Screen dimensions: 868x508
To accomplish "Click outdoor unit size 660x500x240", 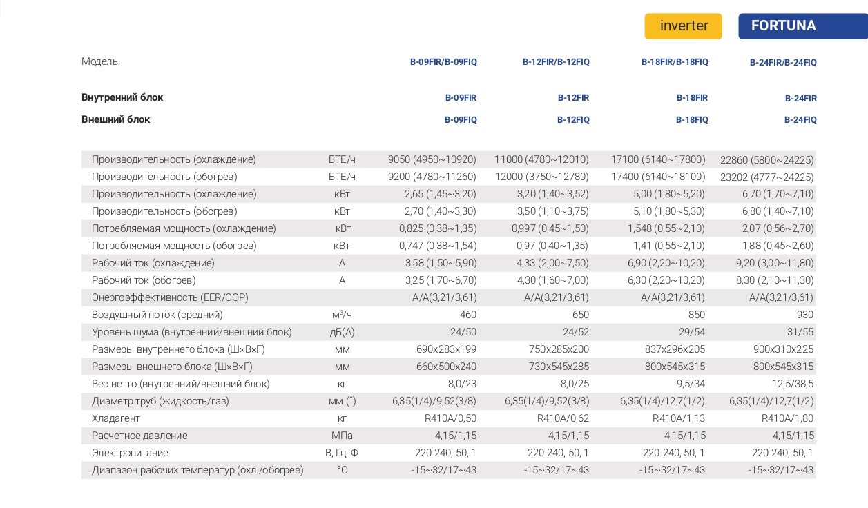I will (x=446, y=367).
